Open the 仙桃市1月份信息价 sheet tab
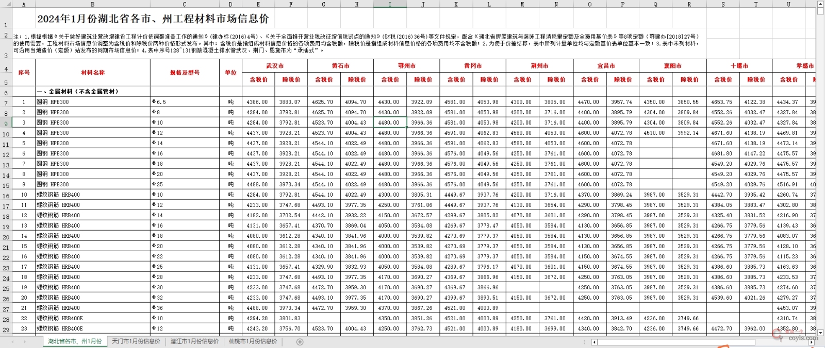Viewport: 825px width, 348px height. pos(253,341)
